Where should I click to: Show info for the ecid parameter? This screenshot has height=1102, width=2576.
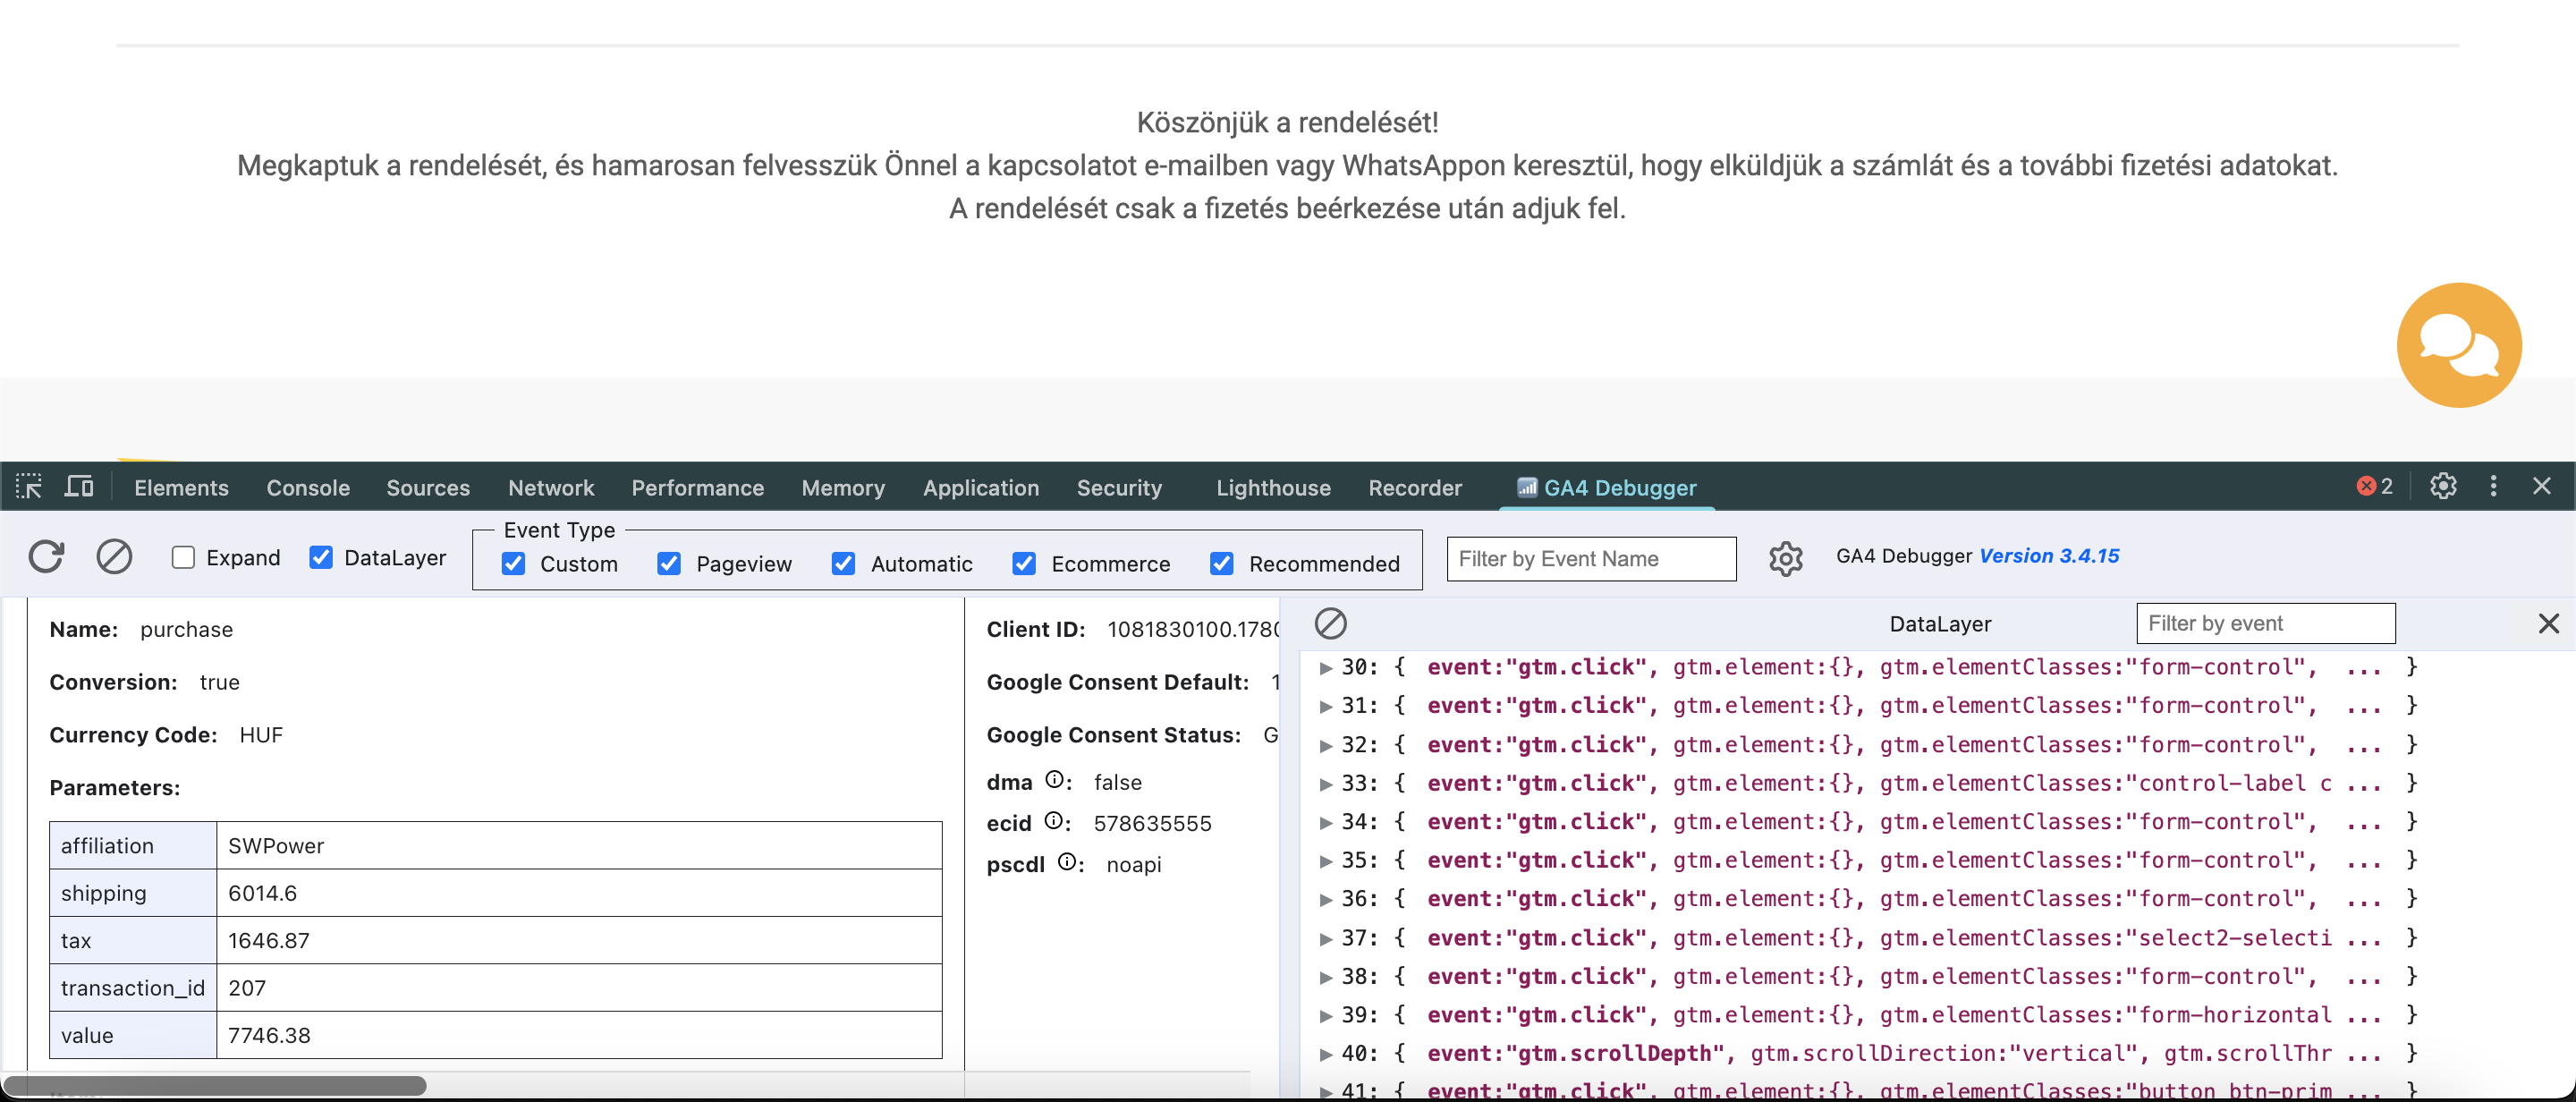click(1053, 821)
